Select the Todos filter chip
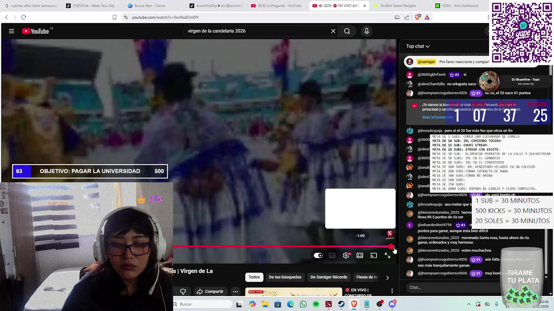The height and width of the screenshot is (311, 554). coord(254,277)
